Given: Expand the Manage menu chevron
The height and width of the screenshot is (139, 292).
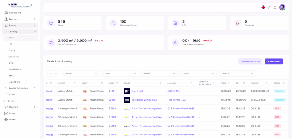Looking at the screenshot, I should (x=35, y=19).
